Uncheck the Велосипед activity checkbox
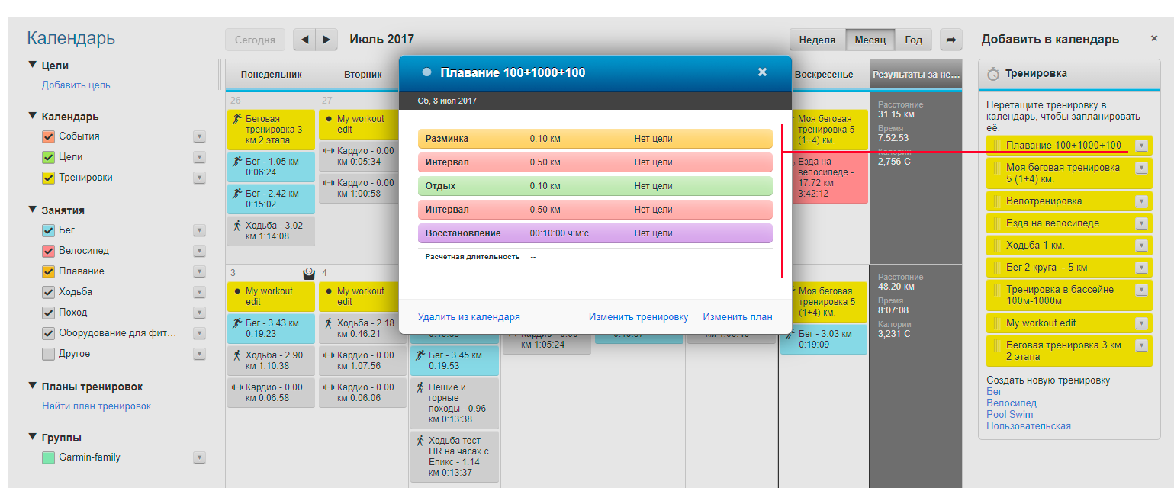 pos(48,251)
